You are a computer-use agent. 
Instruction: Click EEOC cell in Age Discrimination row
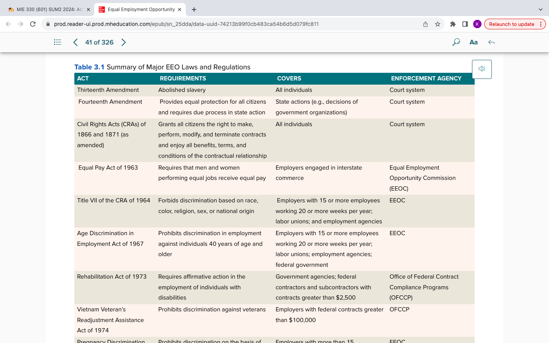397,233
